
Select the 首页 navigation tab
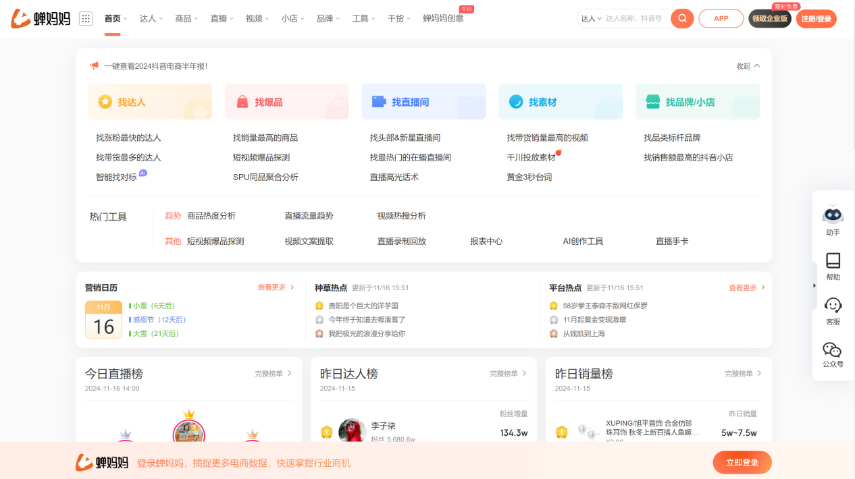pyautogui.click(x=113, y=18)
